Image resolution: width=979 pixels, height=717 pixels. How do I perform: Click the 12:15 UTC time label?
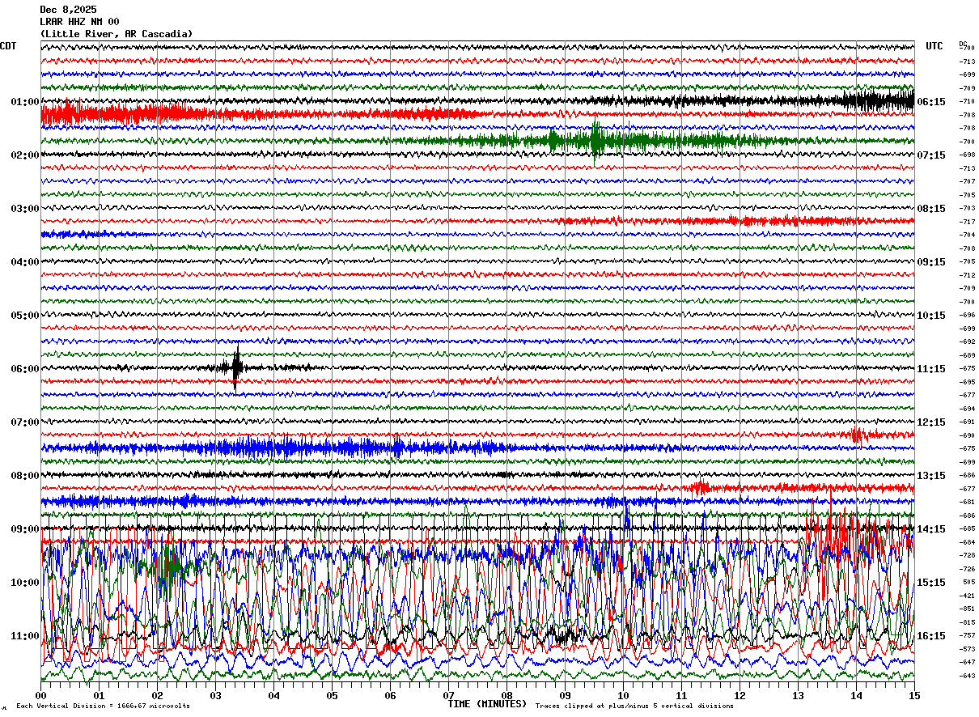point(931,422)
